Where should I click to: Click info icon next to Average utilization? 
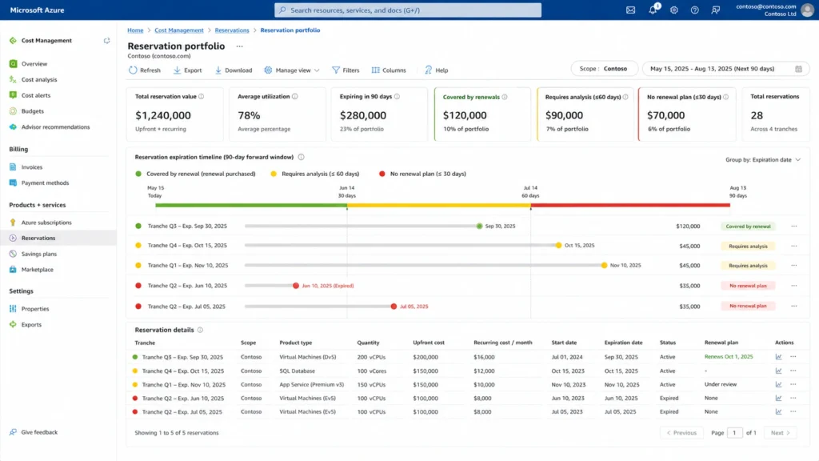(x=294, y=97)
